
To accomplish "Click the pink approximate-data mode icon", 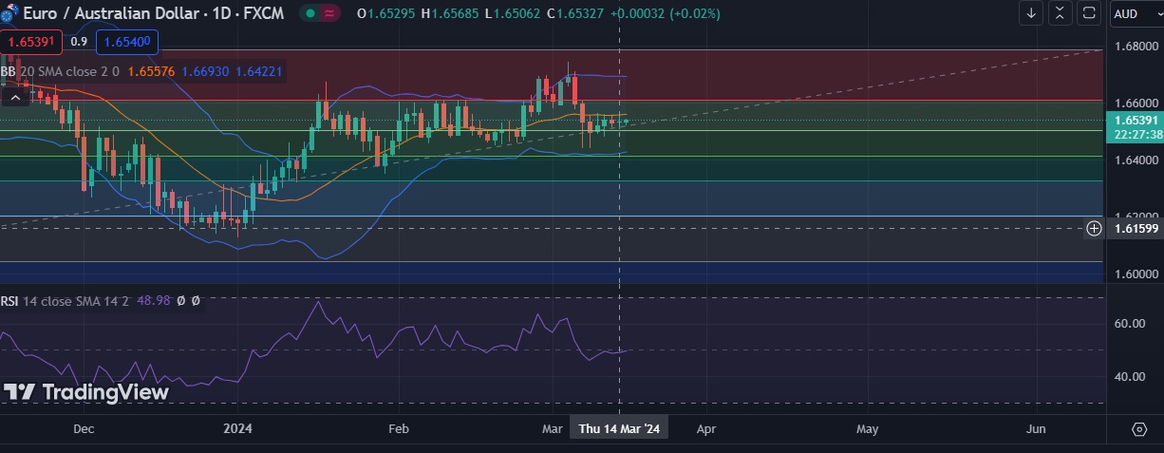I will (330, 14).
